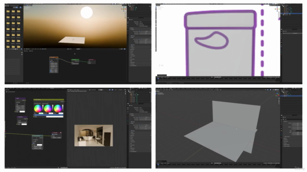
Task: Click the rendered bathroom image in image editor
Action: (94, 136)
